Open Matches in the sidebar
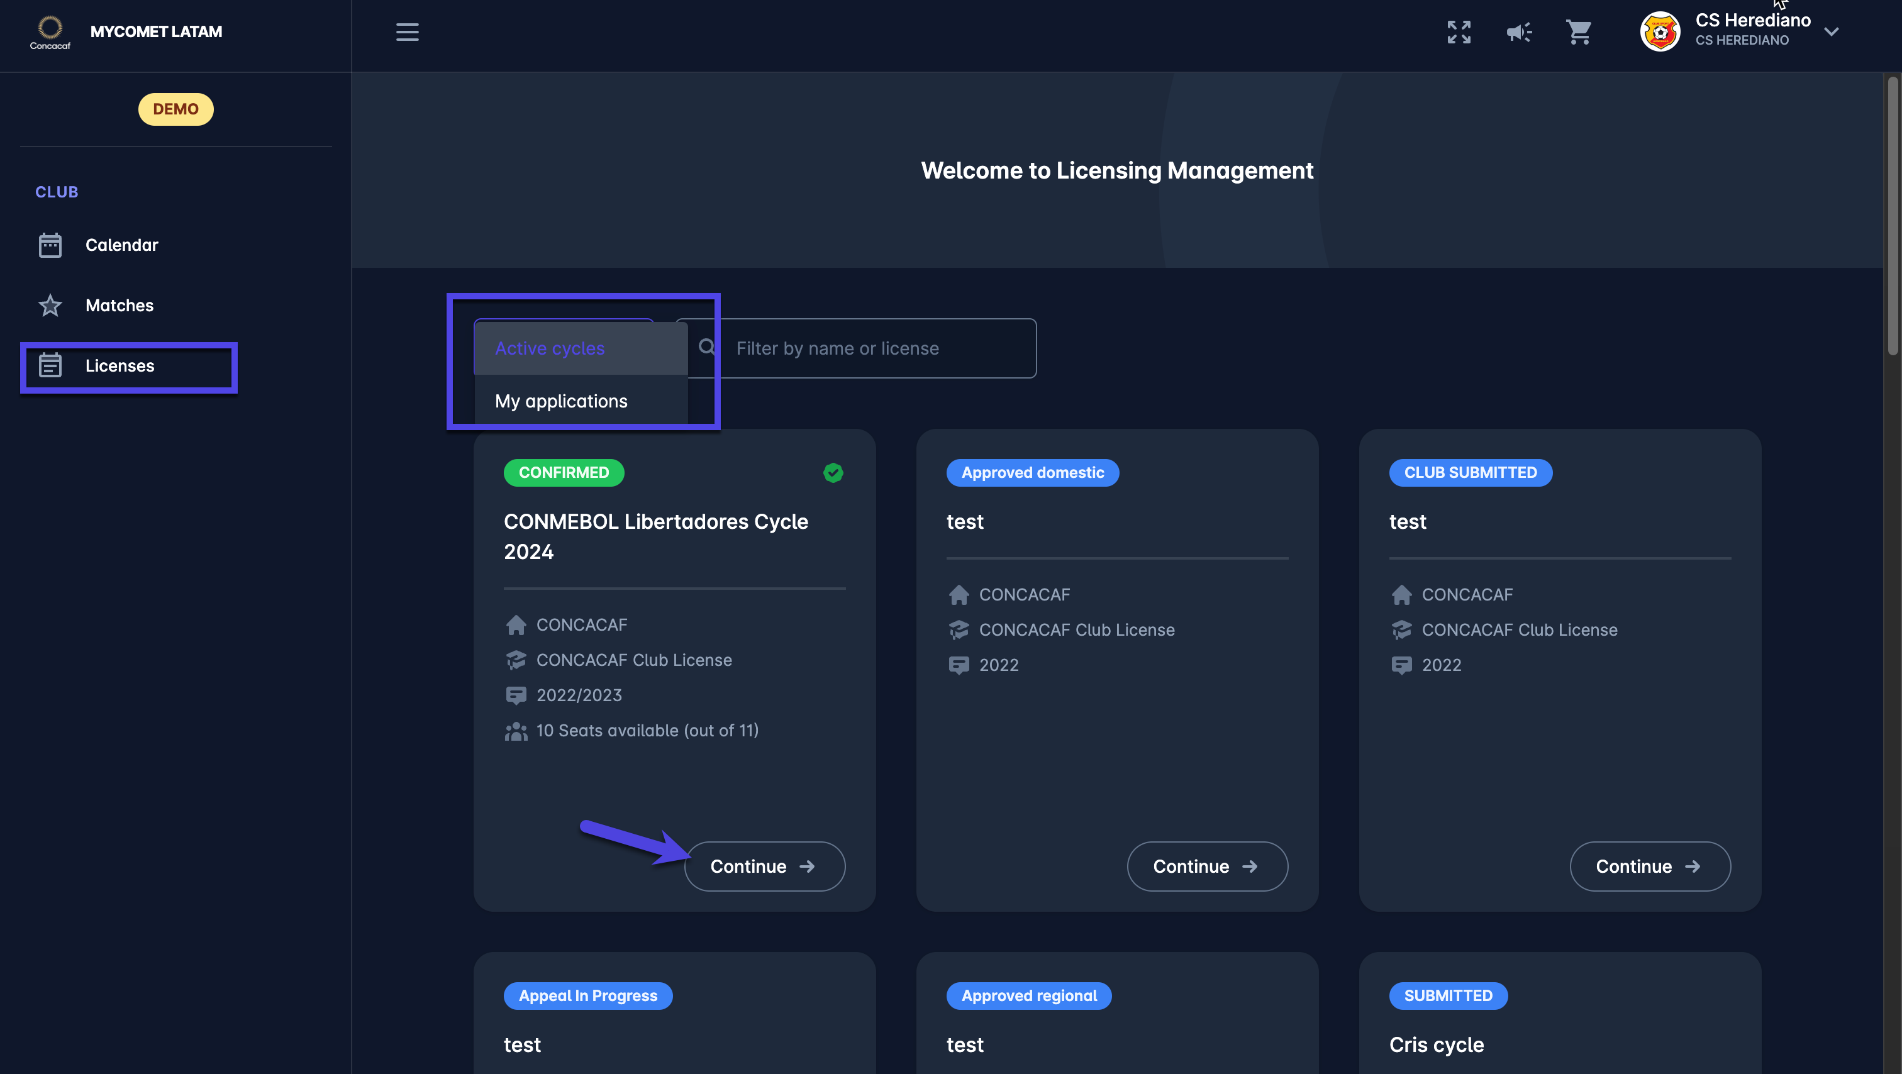 [120, 306]
